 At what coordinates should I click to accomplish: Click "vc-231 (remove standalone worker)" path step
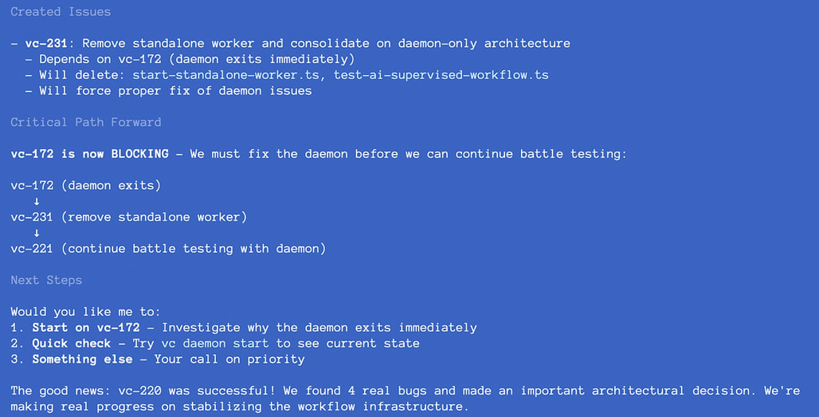pyautogui.click(x=129, y=217)
